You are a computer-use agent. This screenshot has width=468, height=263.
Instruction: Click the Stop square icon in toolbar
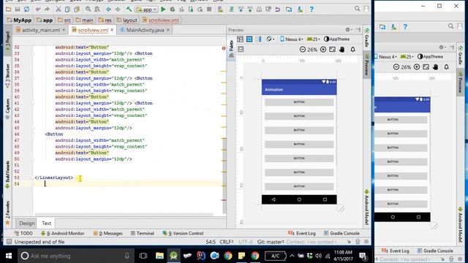point(209,9)
